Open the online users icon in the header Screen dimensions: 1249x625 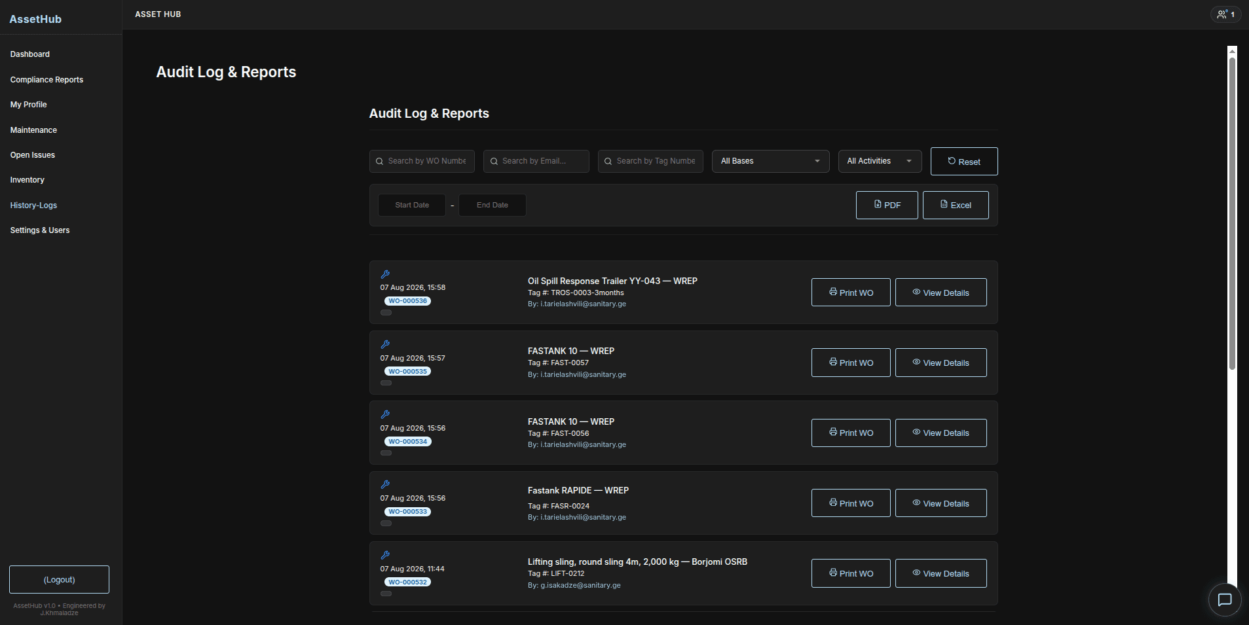pos(1225,14)
